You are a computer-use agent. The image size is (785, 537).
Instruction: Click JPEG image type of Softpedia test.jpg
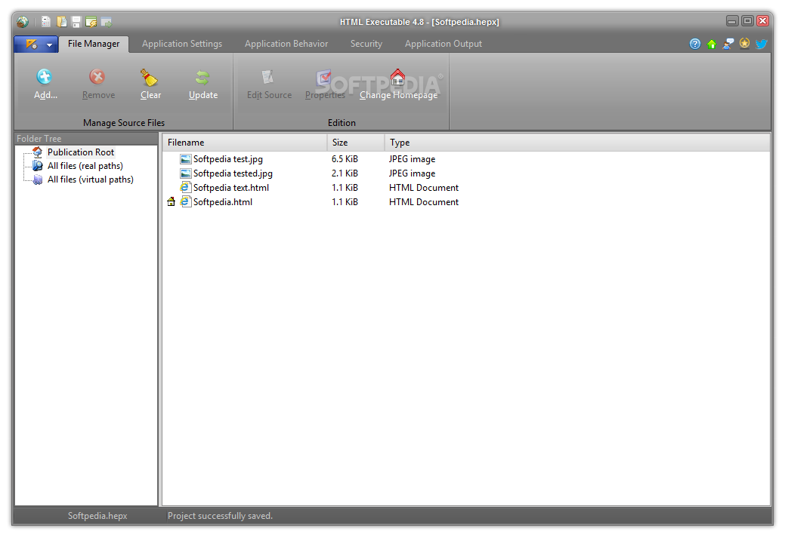coord(412,159)
